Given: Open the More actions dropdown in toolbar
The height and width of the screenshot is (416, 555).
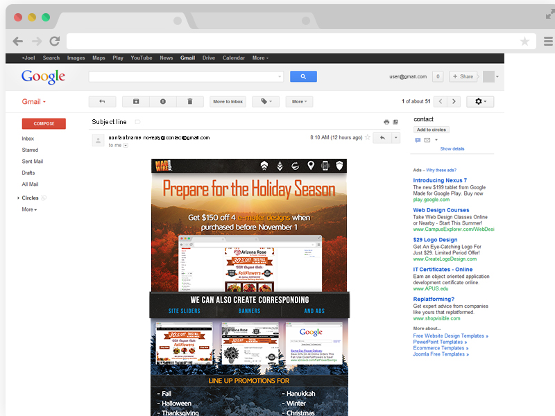Looking at the screenshot, I should point(299,101).
